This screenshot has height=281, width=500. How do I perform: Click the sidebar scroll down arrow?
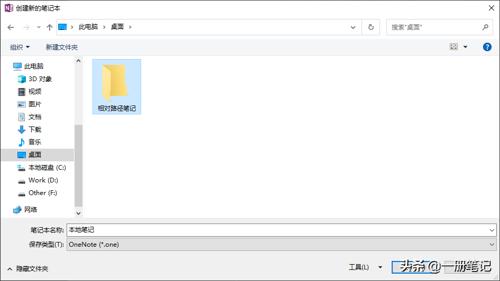[78, 213]
